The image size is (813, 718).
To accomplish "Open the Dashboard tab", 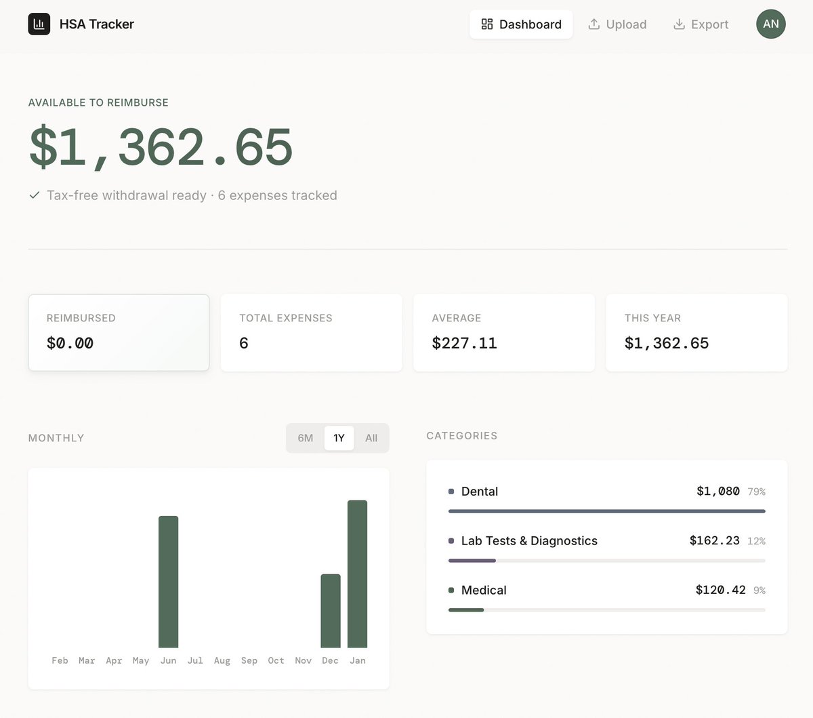I will click(x=521, y=24).
